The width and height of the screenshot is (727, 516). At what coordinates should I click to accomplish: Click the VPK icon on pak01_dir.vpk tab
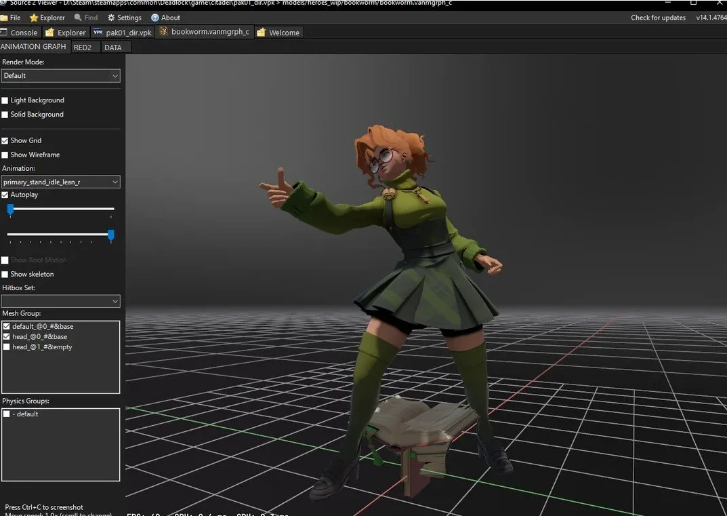(98, 32)
